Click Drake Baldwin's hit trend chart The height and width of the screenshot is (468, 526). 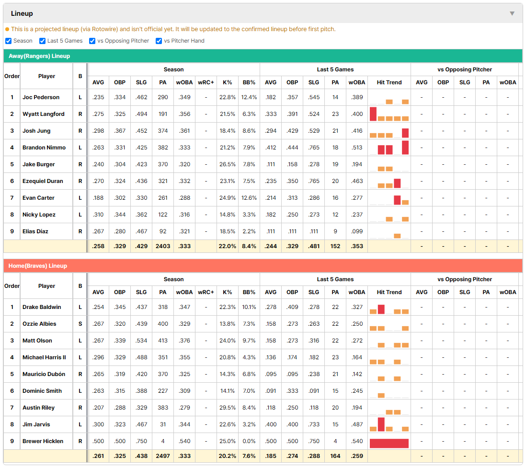click(x=389, y=307)
